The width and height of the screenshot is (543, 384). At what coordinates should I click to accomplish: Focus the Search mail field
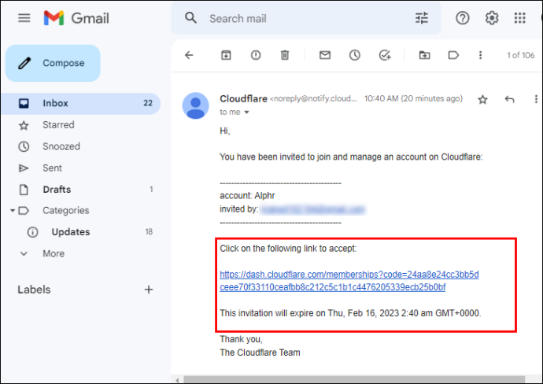[306, 18]
